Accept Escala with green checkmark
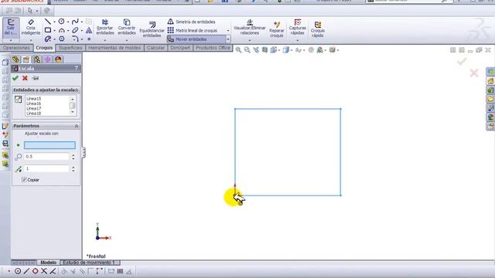Viewport: 495px width, 278px height. coord(15,78)
